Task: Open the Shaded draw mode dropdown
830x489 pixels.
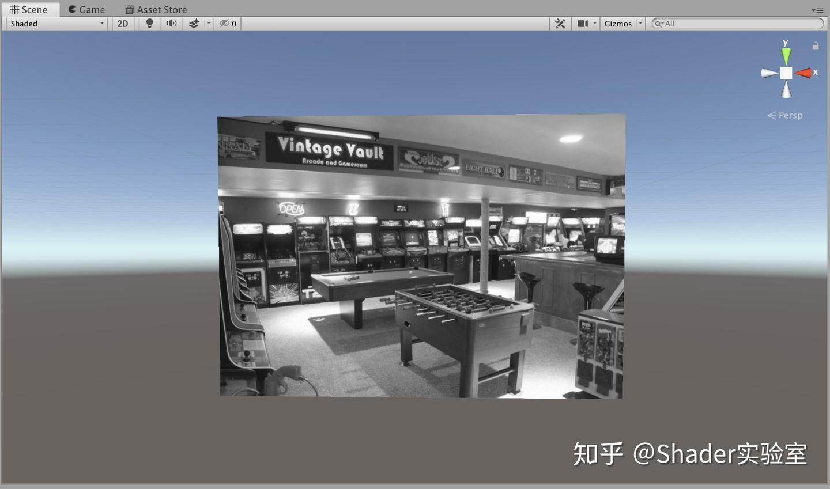Action: pyautogui.click(x=57, y=24)
